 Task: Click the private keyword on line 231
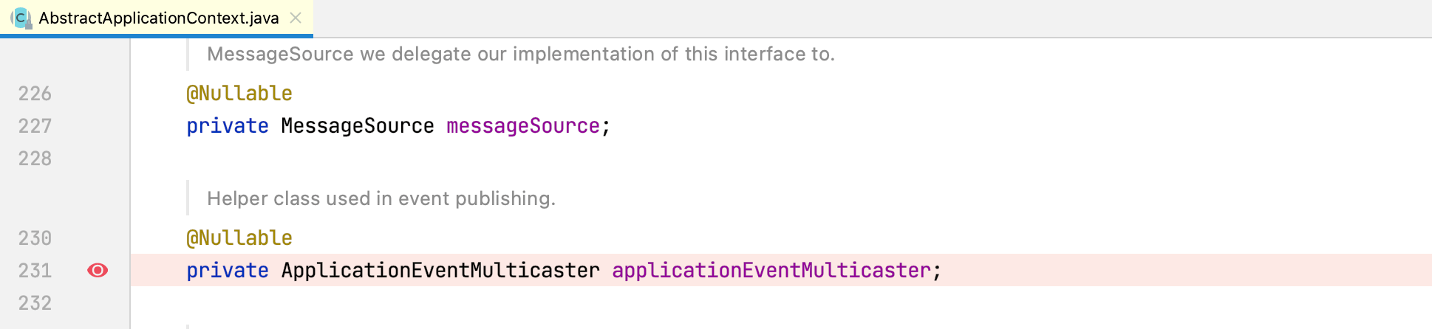pyautogui.click(x=228, y=271)
